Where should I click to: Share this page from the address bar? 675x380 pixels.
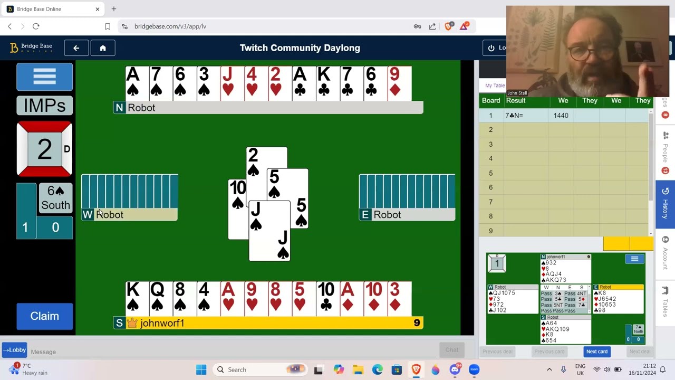[x=432, y=26]
